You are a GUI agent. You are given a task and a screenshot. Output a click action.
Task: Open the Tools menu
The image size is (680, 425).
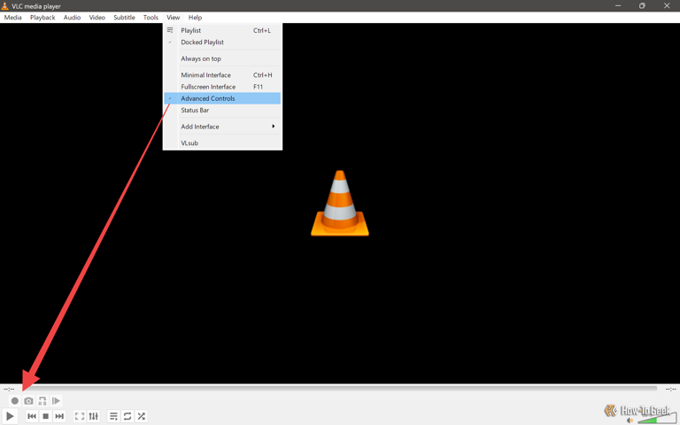(x=151, y=18)
